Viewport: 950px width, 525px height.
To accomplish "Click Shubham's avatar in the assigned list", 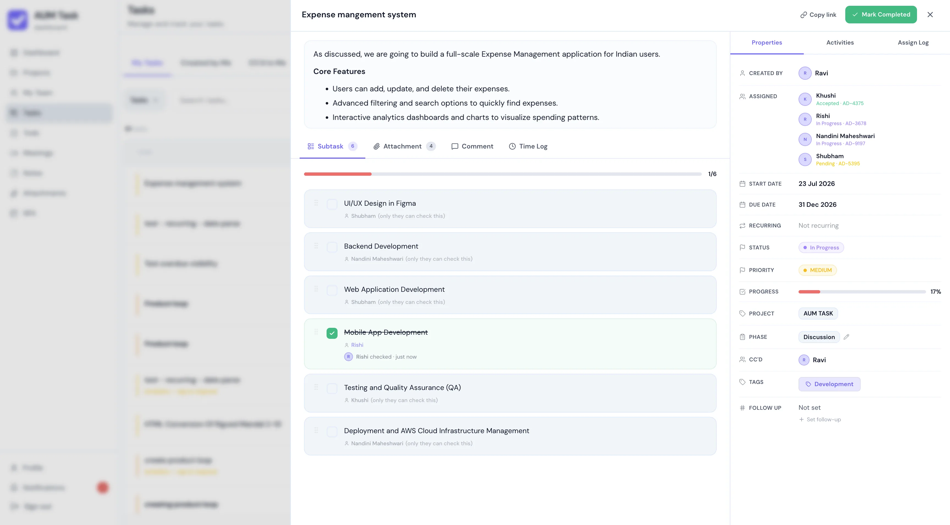I will [x=805, y=160].
